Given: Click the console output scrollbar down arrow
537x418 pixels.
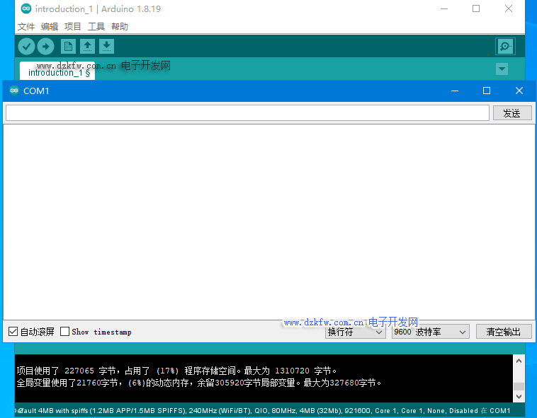Looking at the screenshot, I should click(519, 396).
